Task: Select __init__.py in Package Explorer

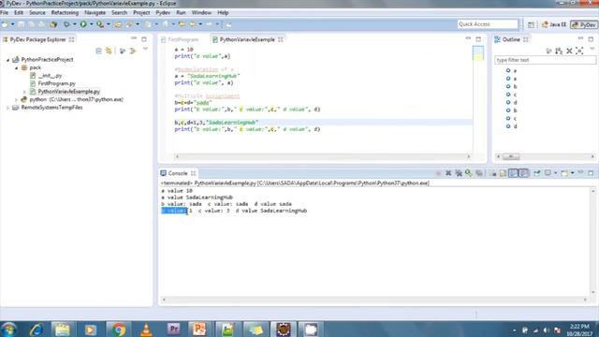Action: point(50,76)
